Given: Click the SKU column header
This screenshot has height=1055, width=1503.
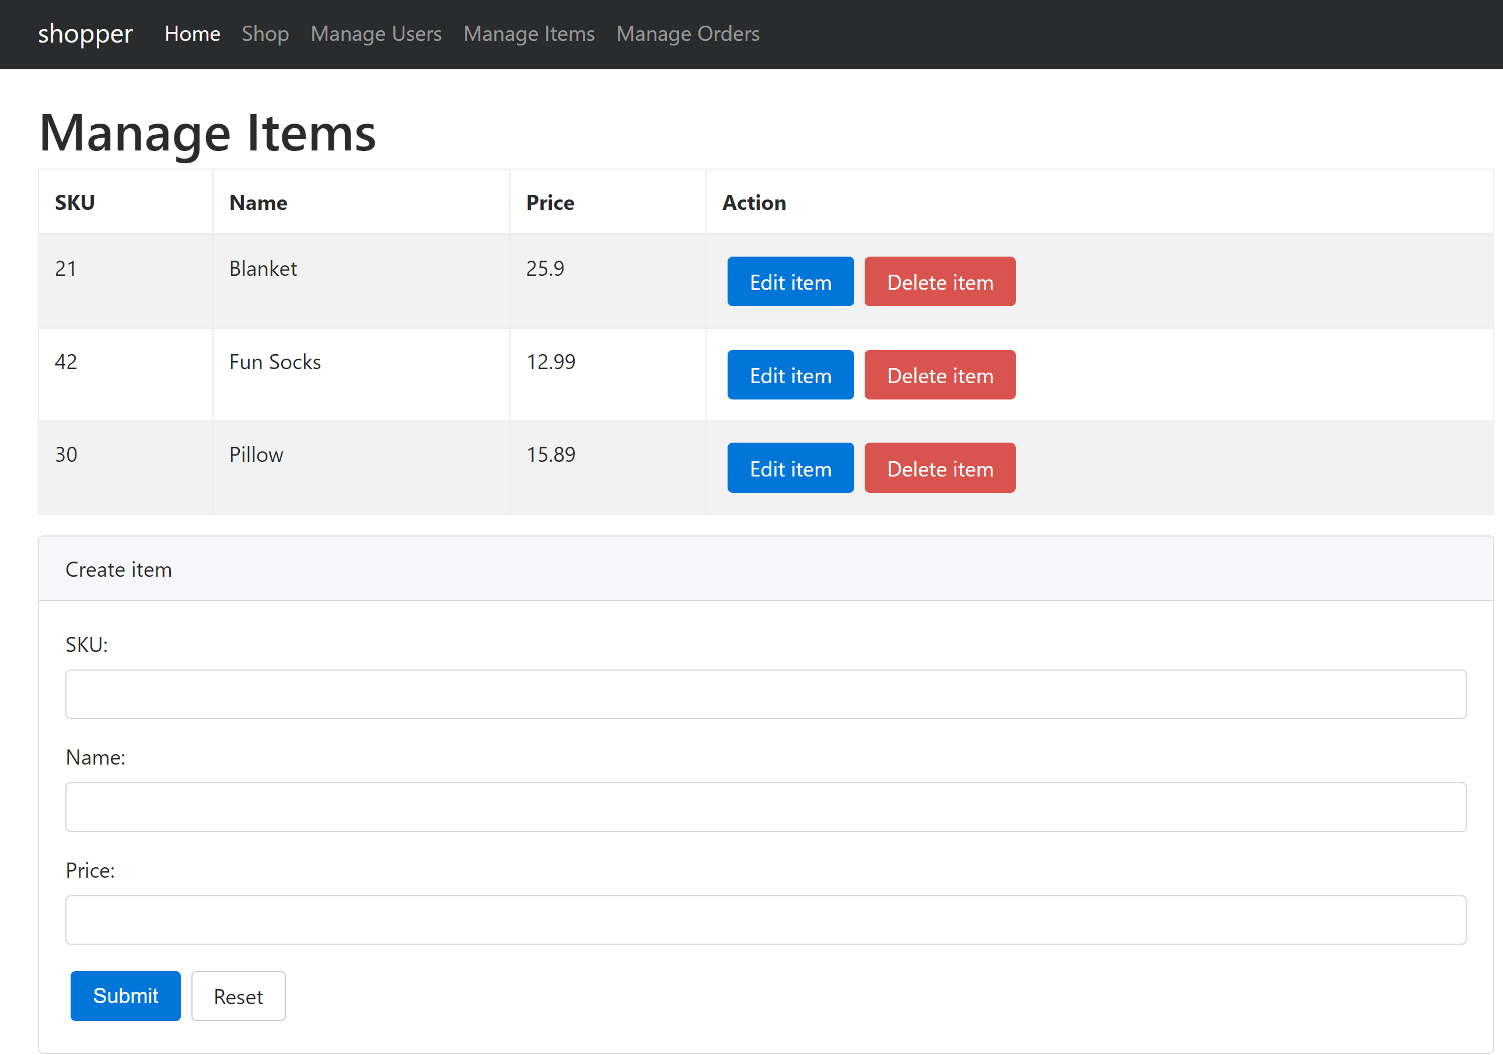Looking at the screenshot, I should [125, 202].
